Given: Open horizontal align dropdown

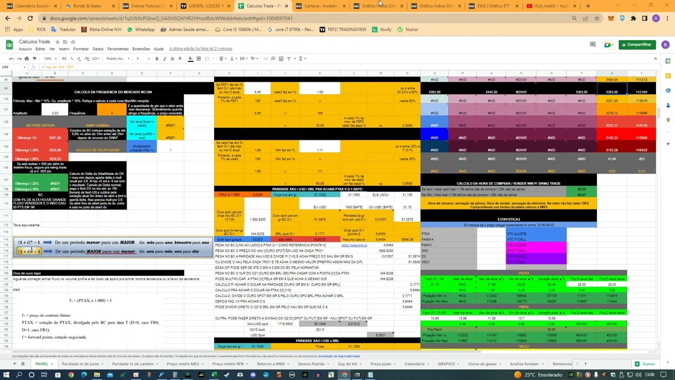Looking at the screenshot, I should pyautogui.click(x=223, y=59).
